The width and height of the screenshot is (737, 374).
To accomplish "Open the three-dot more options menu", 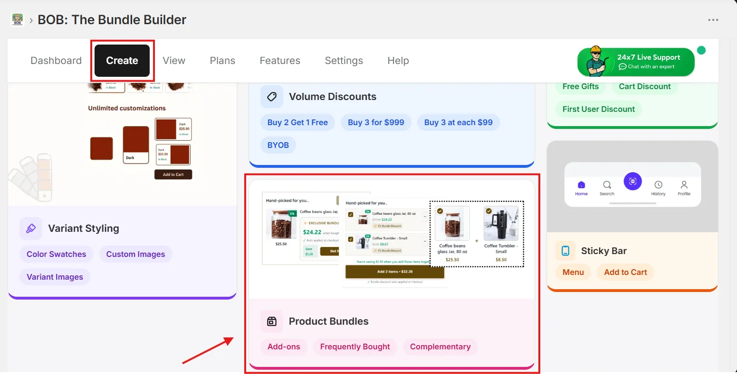I will pyautogui.click(x=713, y=20).
